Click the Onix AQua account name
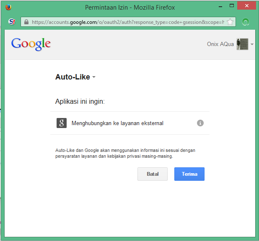Image resolution: width=259 pixels, height=241 pixels. (x=220, y=44)
